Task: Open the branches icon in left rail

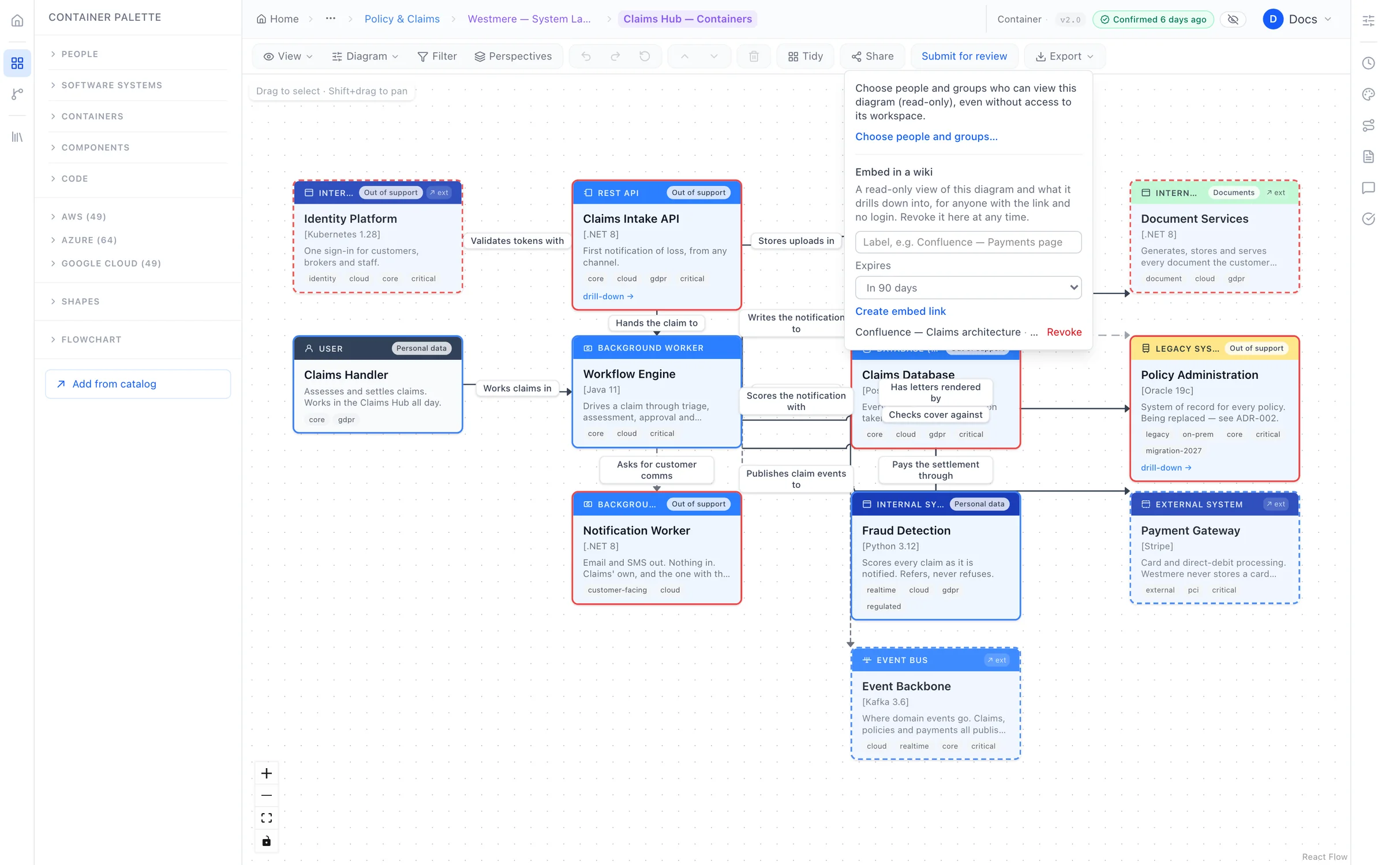Action: [17, 94]
